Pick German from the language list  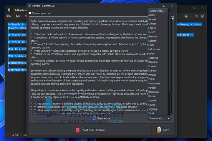point(153,36)
